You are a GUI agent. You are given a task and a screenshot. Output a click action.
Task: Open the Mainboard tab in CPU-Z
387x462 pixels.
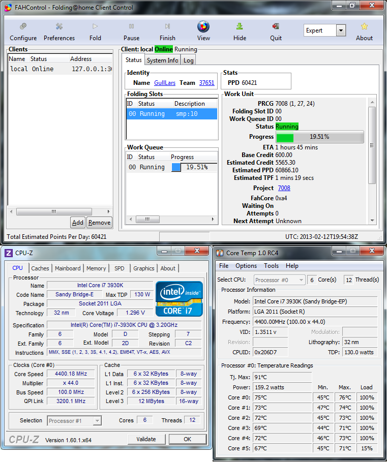pos(68,268)
